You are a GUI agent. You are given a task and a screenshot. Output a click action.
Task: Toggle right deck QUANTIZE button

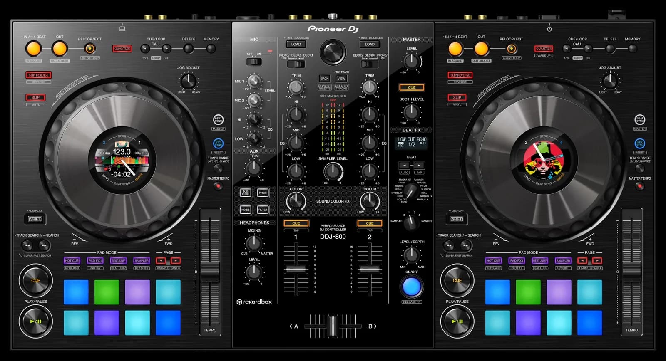coord(544,49)
